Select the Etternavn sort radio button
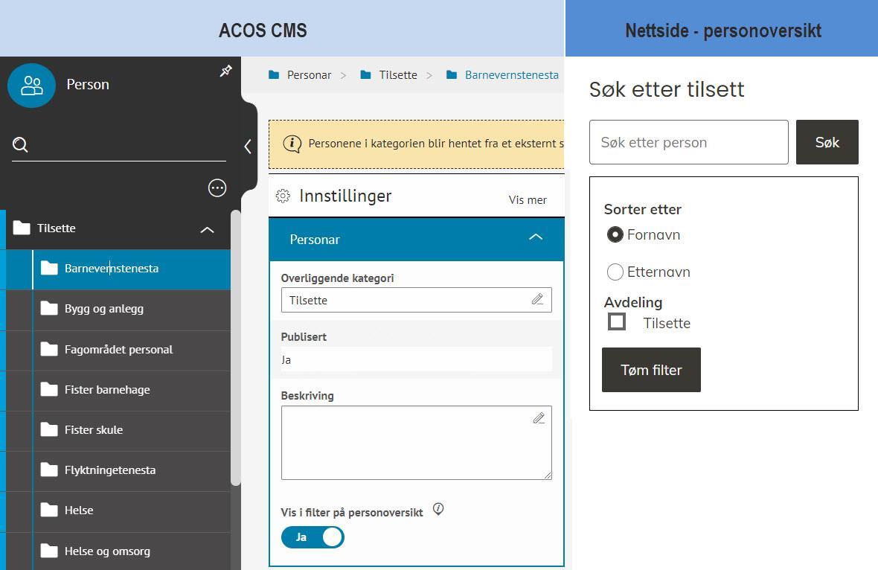This screenshot has width=878, height=570. [x=615, y=272]
